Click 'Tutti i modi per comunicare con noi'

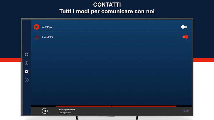click(107, 11)
